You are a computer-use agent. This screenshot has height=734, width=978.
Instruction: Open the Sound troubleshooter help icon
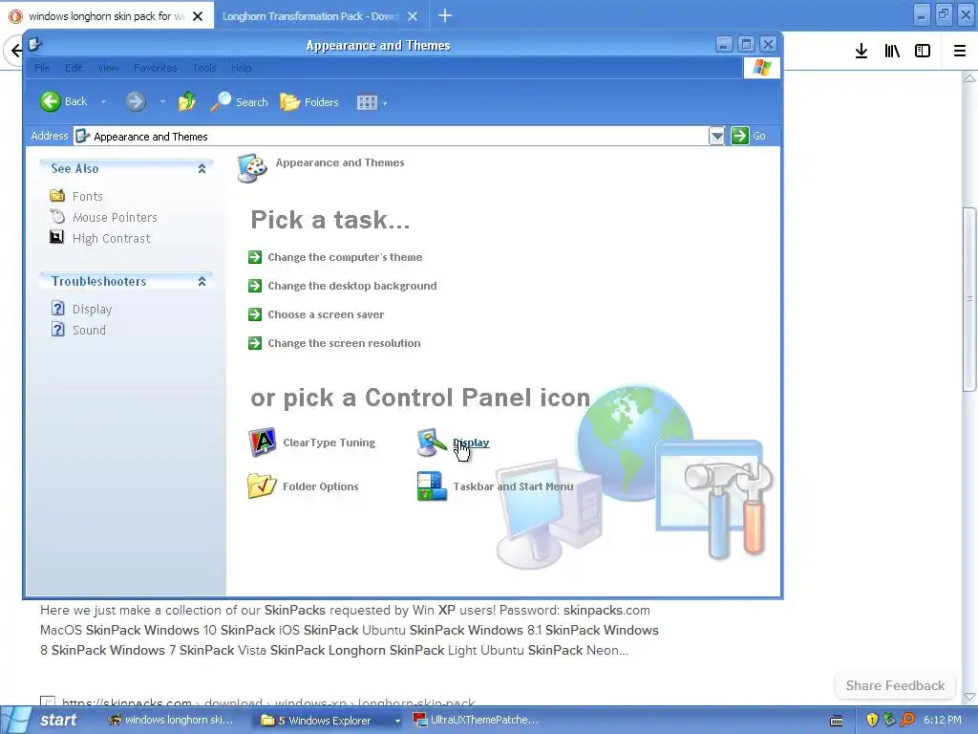coord(57,329)
